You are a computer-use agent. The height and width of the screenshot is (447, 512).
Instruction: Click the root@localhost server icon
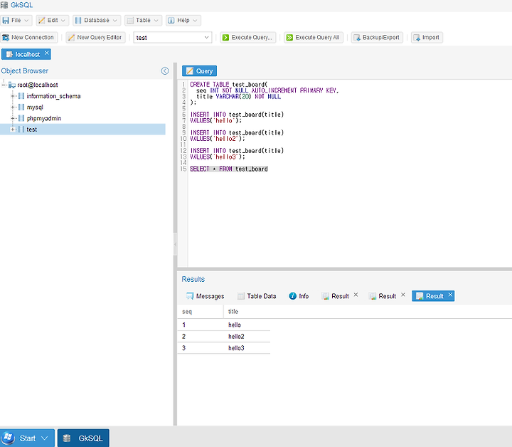[12, 85]
